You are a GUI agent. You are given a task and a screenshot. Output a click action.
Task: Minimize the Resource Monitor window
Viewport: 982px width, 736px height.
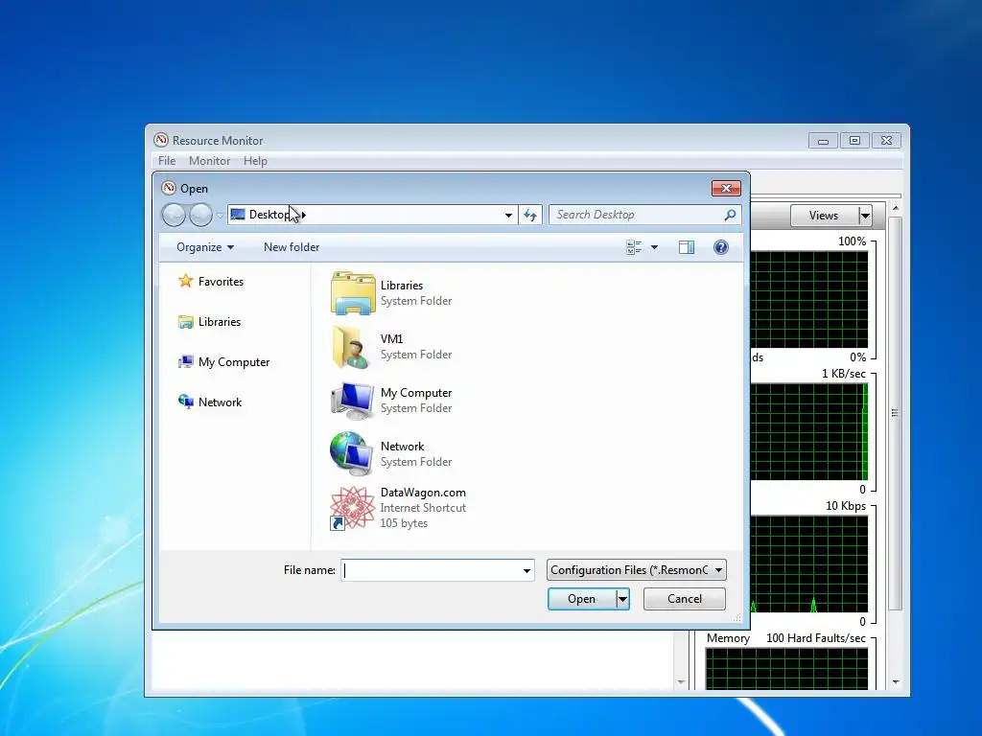coord(823,140)
